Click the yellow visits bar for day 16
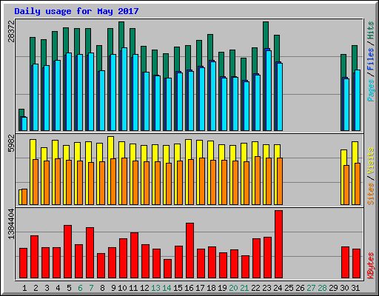 click(x=188, y=149)
